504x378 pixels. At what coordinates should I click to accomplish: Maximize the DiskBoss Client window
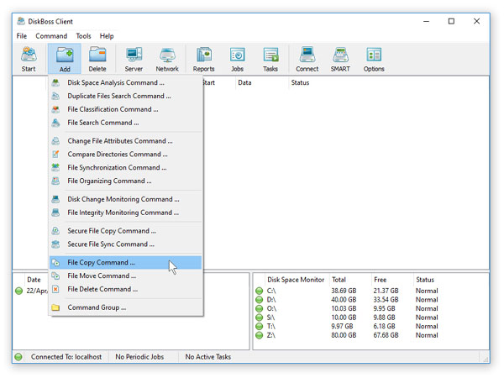pos(451,21)
